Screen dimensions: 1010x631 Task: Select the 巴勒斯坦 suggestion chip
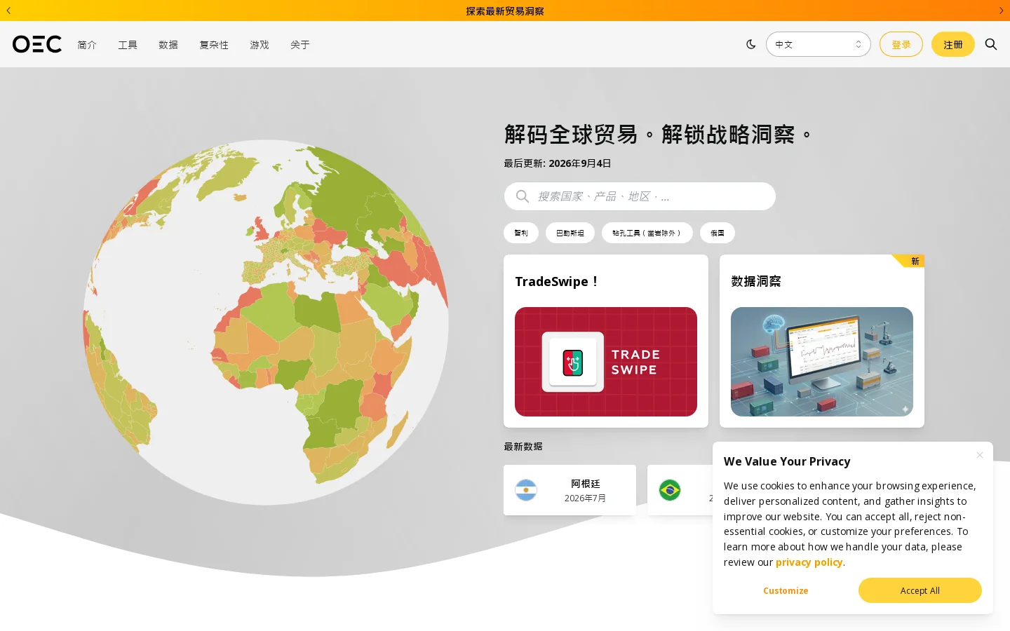(570, 233)
